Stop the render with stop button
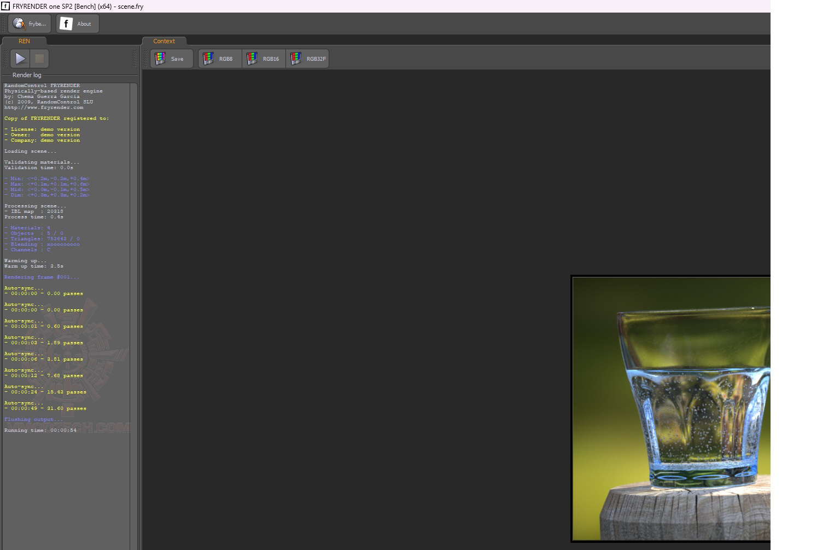 pyautogui.click(x=39, y=59)
